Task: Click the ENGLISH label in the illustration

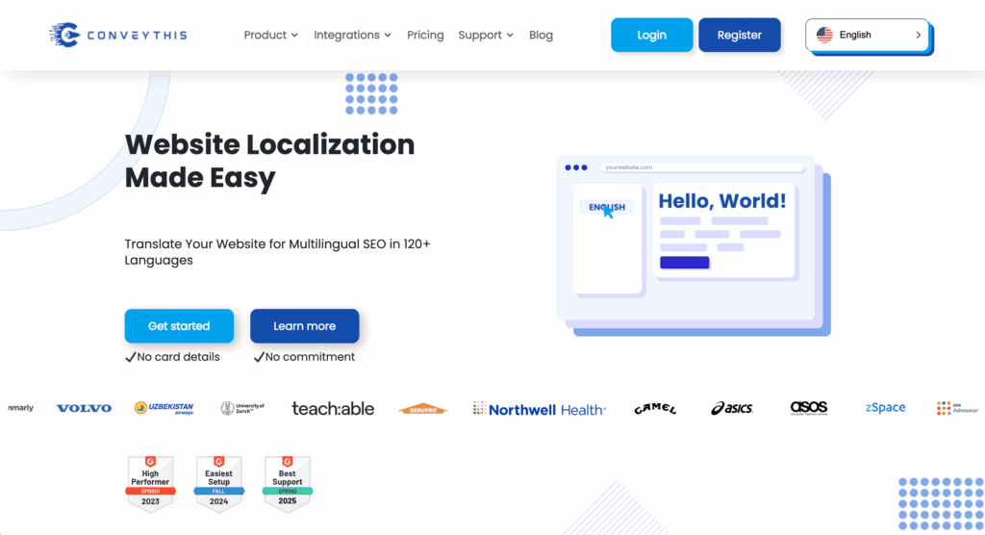Action: [x=607, y=207]
